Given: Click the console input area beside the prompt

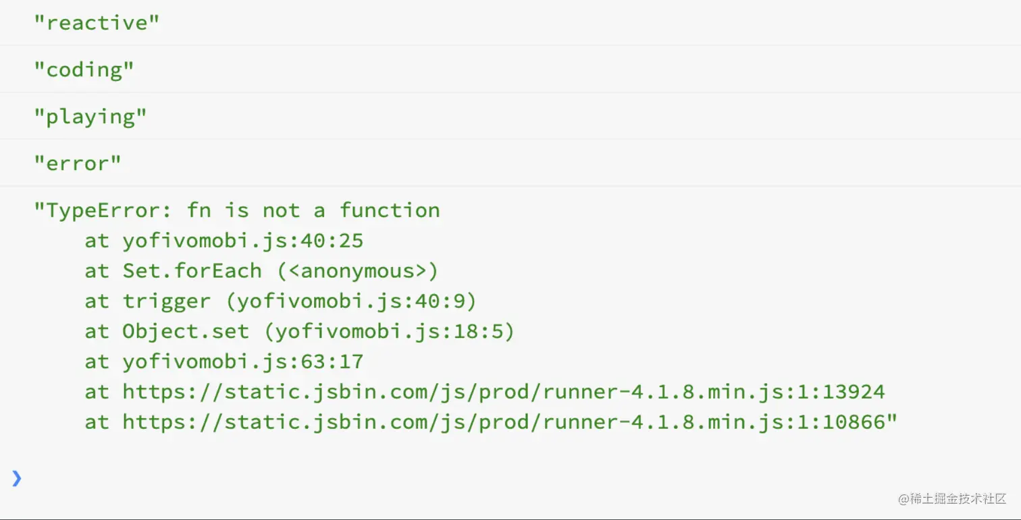Looking at the screenshot, I should coord(520,478).
